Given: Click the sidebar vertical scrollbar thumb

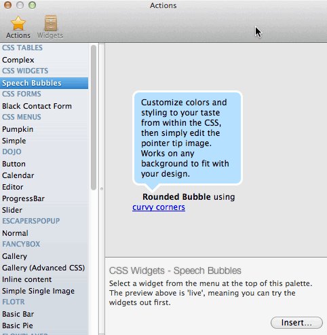Looking at the screenshot, I should tap(94, 118).
